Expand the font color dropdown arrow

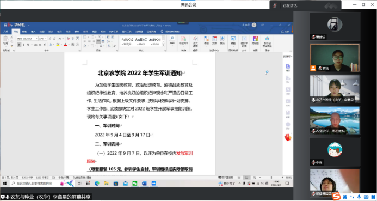[69, 45]
